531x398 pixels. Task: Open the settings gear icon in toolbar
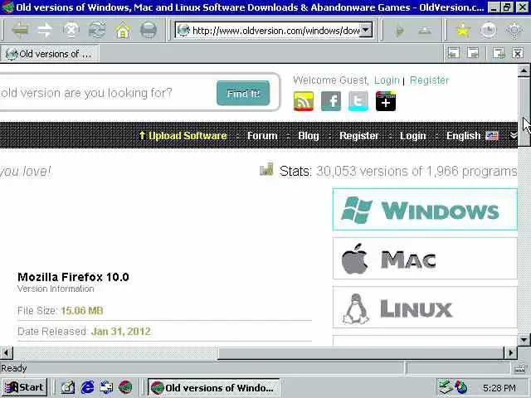pos(514,31)
